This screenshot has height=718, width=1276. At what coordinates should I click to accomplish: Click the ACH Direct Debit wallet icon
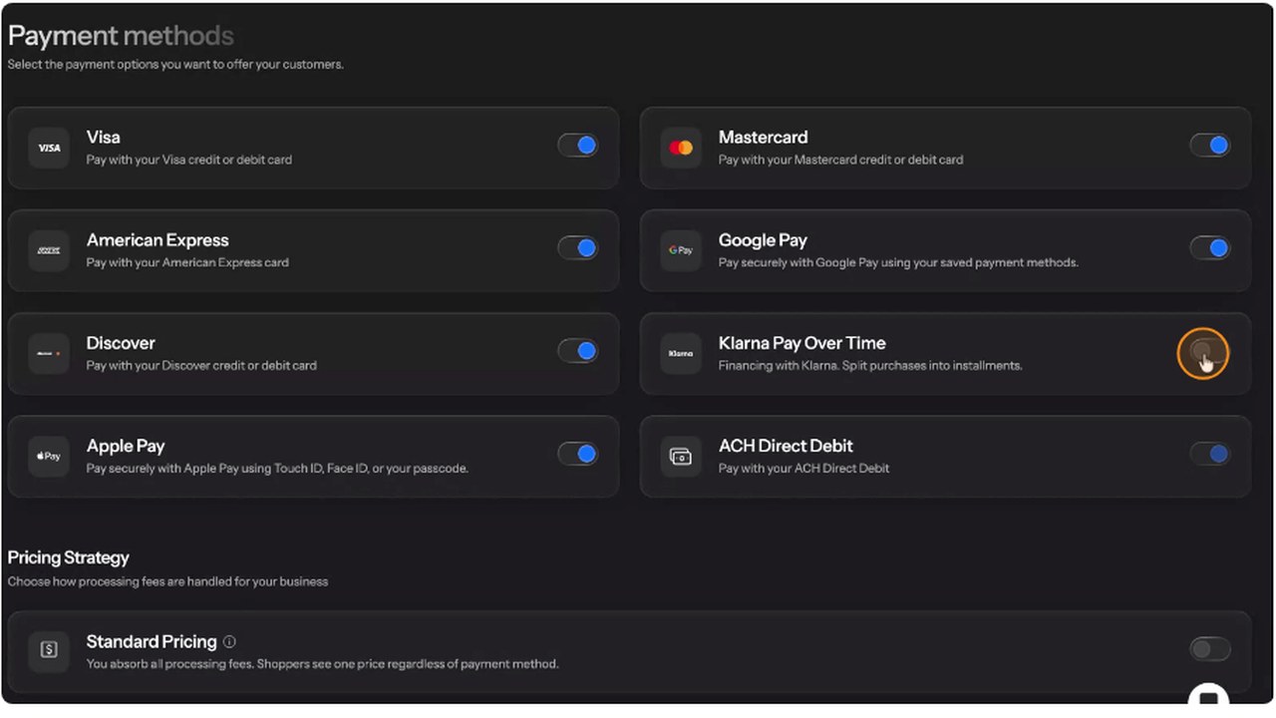pyautogui.click(x=681, y=456)
